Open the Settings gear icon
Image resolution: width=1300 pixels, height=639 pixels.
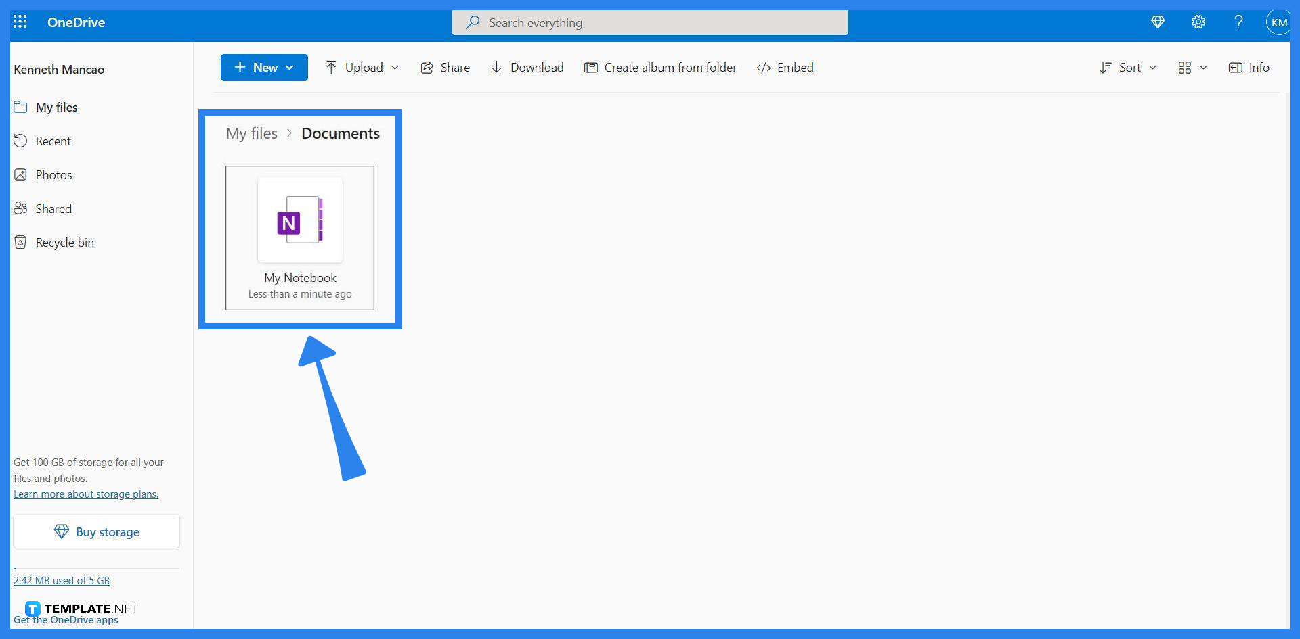1198,22
